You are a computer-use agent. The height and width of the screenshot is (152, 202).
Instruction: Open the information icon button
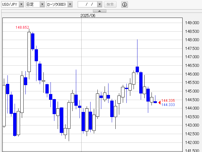tap(125, 4)
